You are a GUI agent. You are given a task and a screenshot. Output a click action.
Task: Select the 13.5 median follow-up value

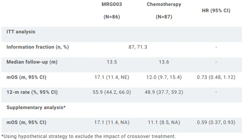click(x=112, y=62)
